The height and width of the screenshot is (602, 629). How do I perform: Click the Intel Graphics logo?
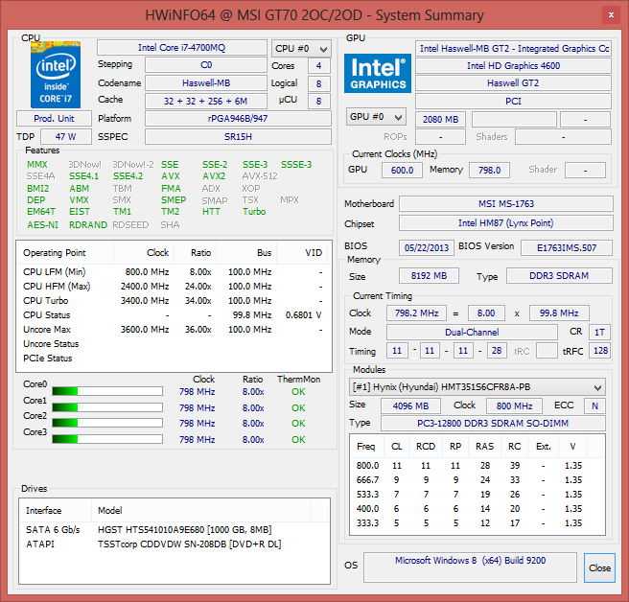coord(378,74)
